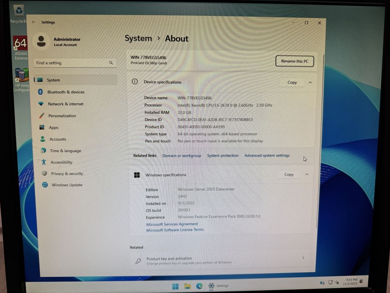Open Time & language settings
This screenshot has height=293, width=390.
[65, 151]
